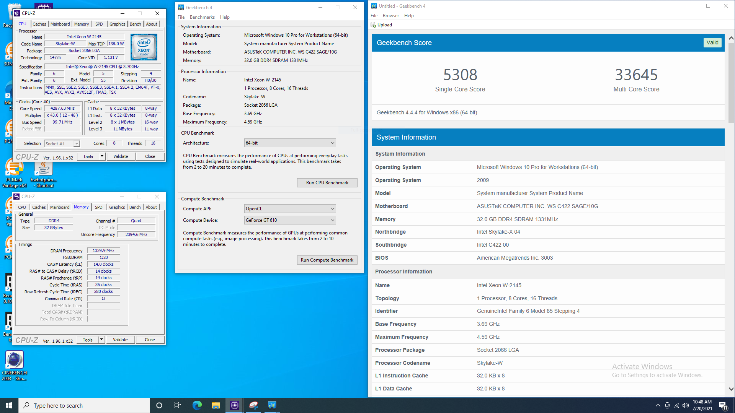Open the volume control tray icon

[686, 405]
